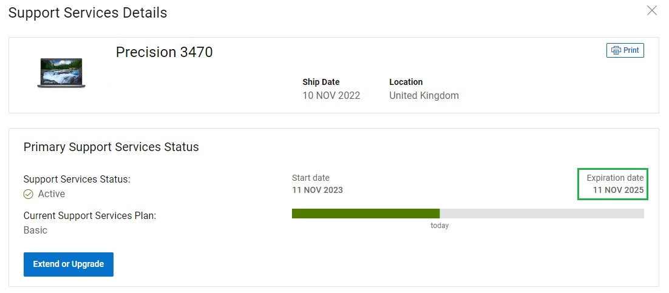Click the Current Support Services Plan label
The height and width of the screenshot is (293, 669).
tap(90, 216)
